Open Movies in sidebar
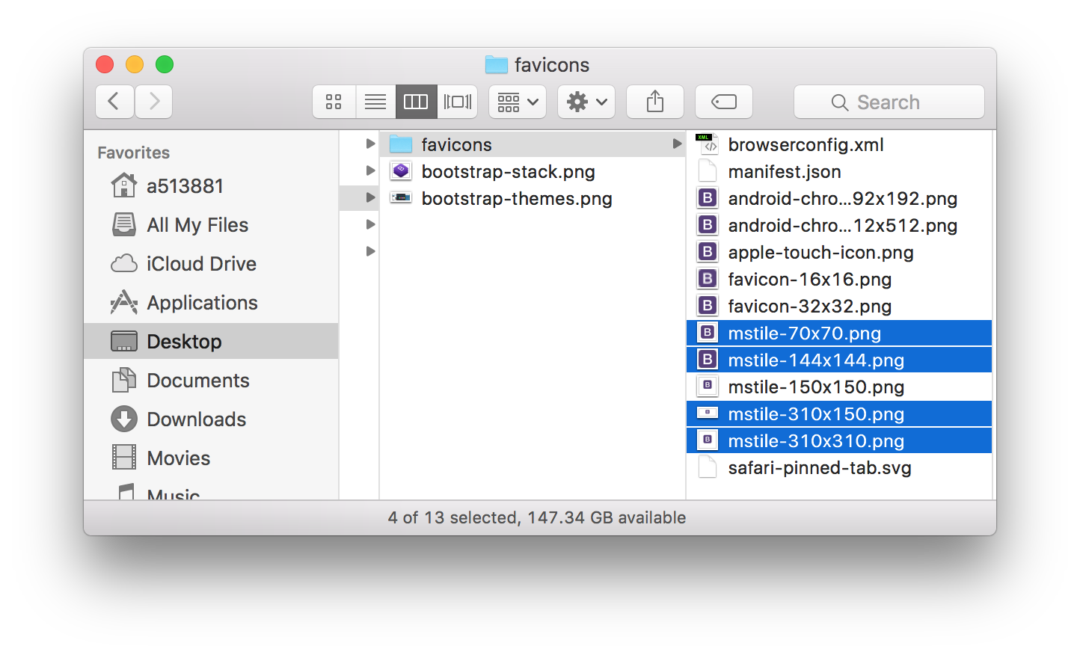The height and width of the screenshot is (655, 1080). tap(211, 458)
